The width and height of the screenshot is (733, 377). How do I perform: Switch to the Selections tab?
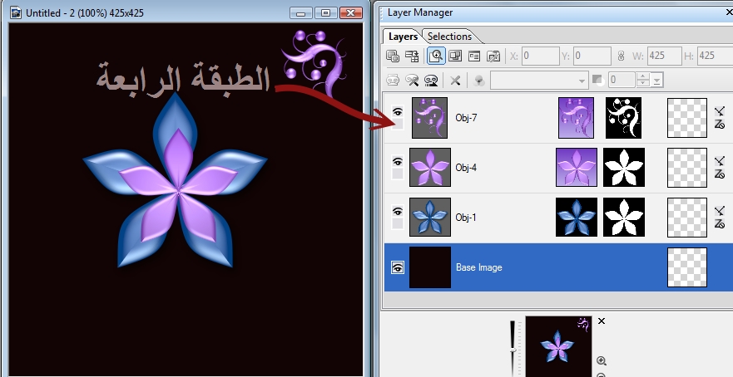click(x=449, y=37)
